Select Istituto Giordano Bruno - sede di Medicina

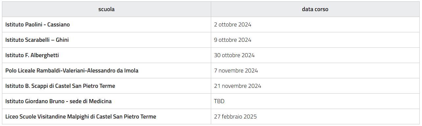coord(106,101)
